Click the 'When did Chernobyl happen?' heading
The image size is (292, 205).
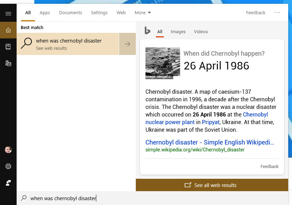click(224, 54)
